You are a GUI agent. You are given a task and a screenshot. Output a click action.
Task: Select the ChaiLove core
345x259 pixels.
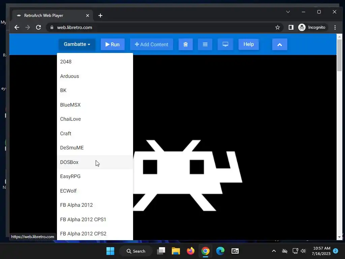(95, 119)
